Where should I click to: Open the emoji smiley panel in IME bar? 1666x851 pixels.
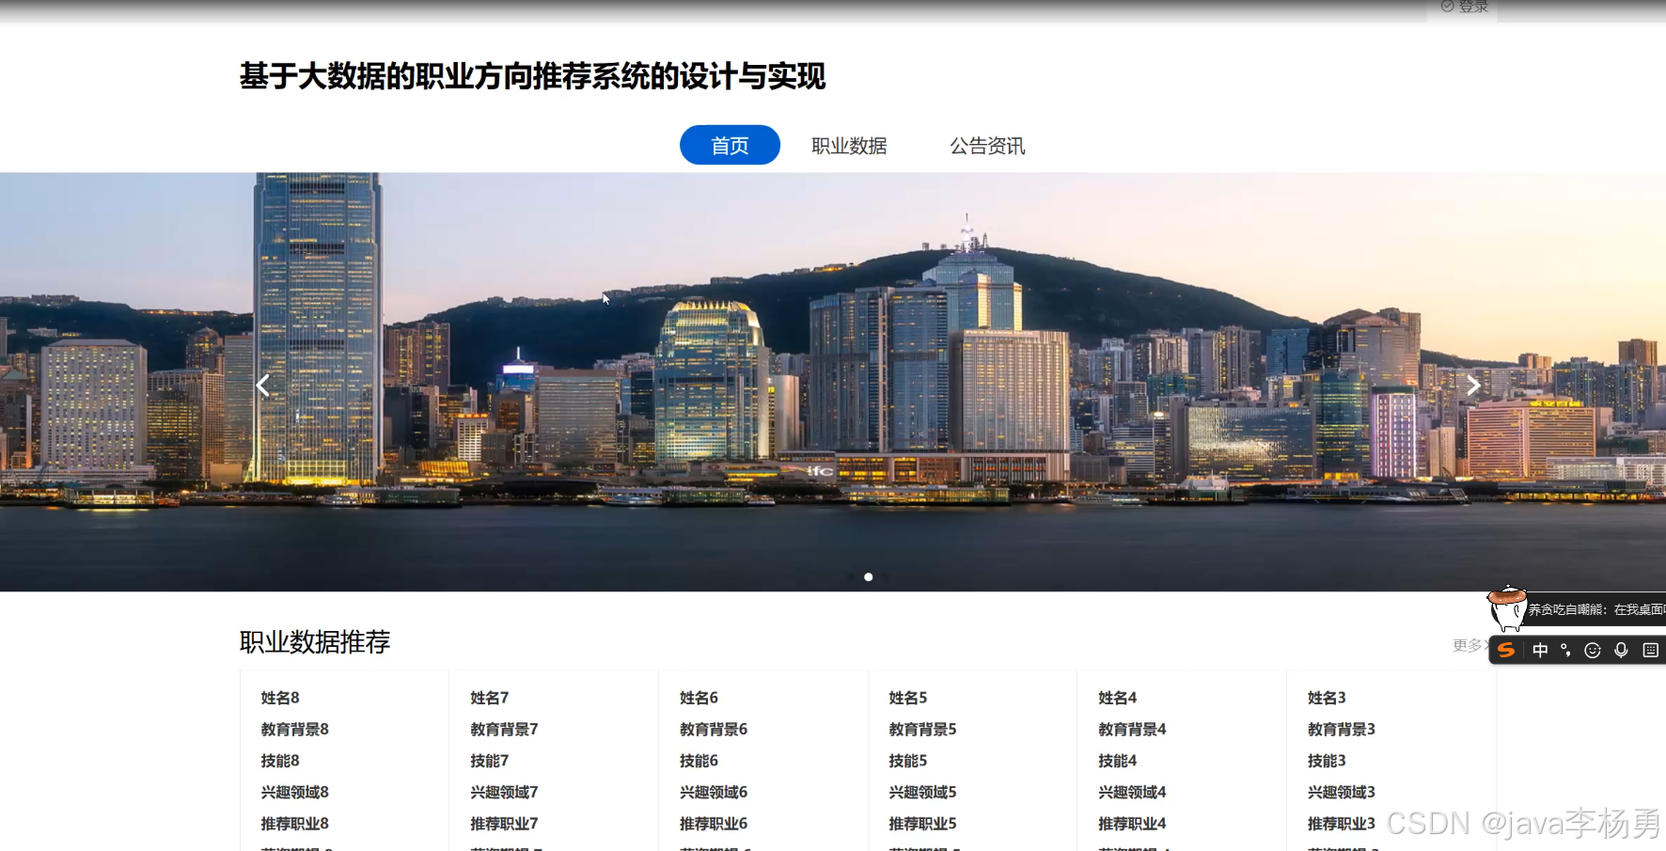(x=1593, y=650)
